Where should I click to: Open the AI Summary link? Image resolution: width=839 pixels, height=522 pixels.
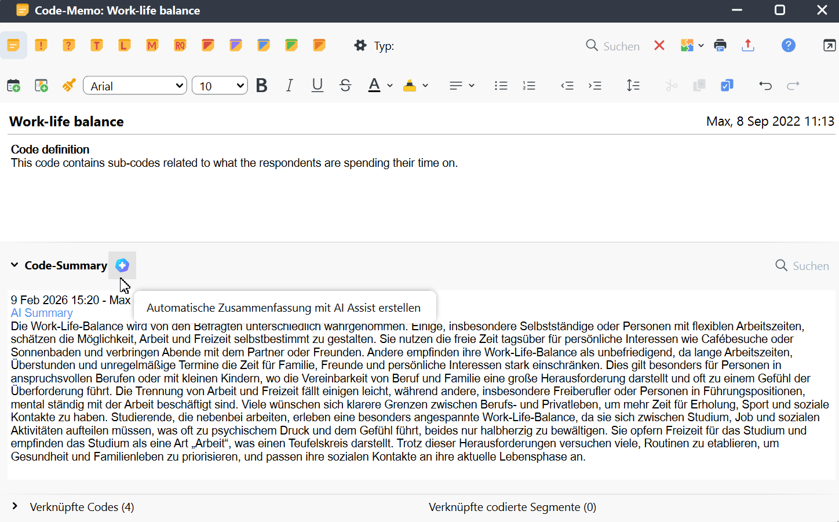tap(41, 312)
